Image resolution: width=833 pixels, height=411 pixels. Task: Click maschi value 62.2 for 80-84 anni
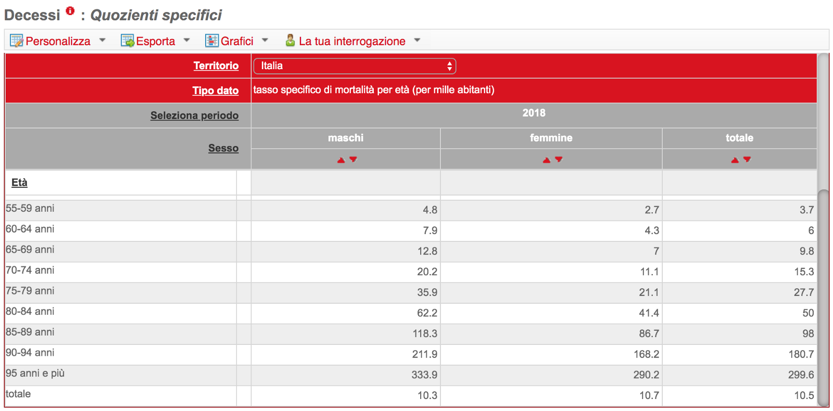(427, 313)
